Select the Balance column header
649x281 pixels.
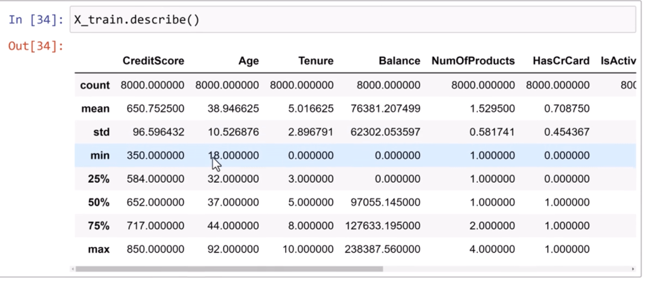399,61
